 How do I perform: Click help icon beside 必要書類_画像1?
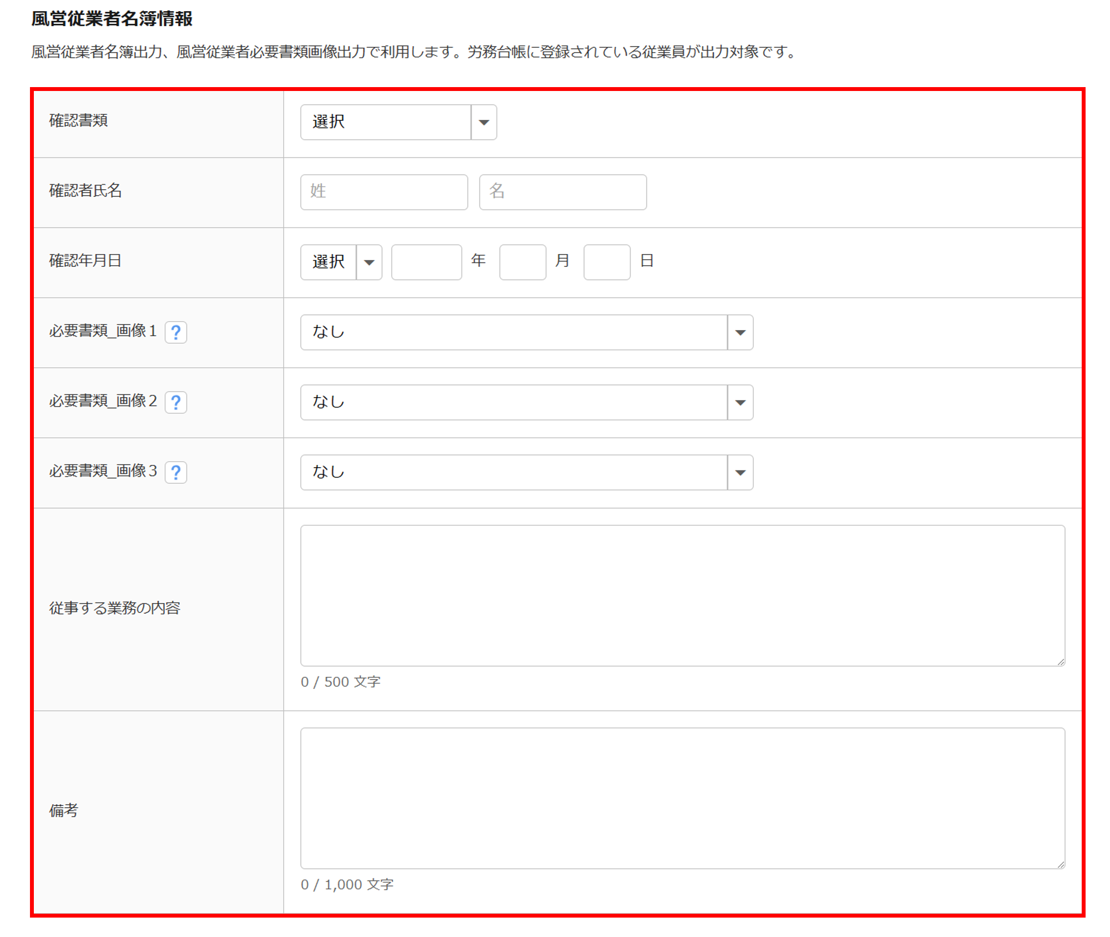click(175, 332)
